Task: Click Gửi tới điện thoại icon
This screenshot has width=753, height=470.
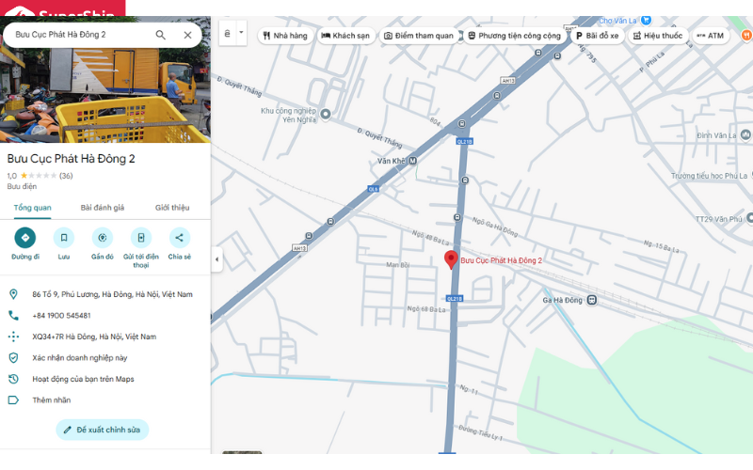Action: tap(140, 238)
